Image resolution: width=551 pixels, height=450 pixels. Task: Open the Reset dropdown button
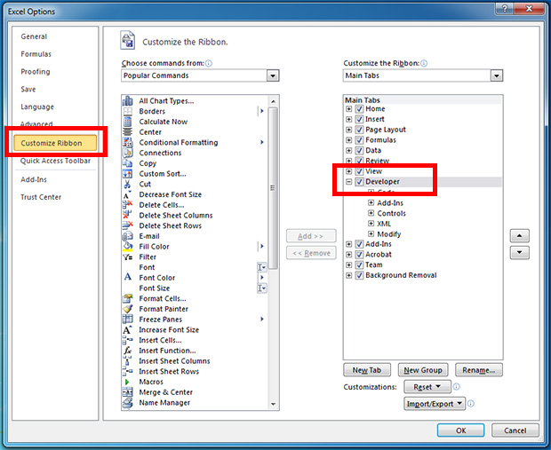click(427, 387)
